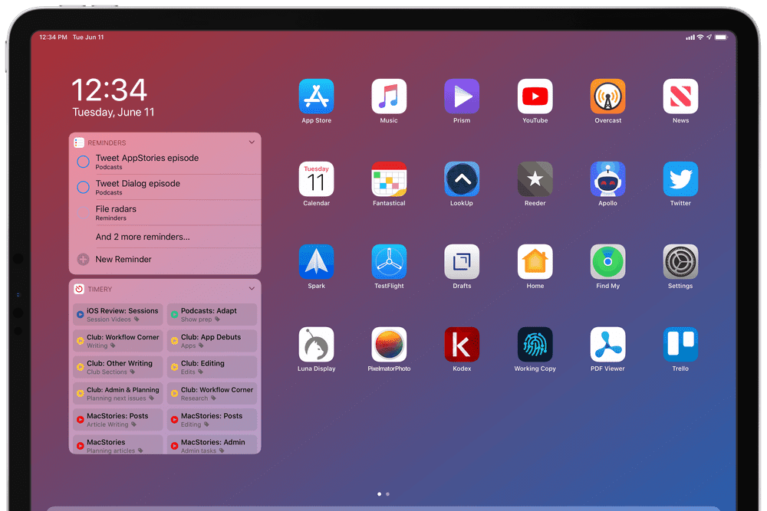This screenshot has width=767, height=511.
Task: Open Timery from widget header icon
Action: pos(79,289)
